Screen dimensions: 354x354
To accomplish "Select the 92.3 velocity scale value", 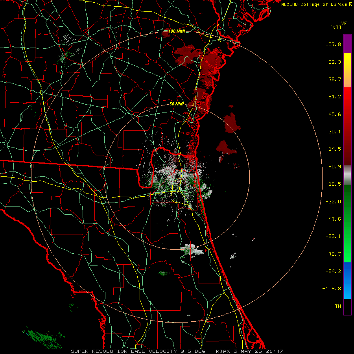I will (335, 62).
